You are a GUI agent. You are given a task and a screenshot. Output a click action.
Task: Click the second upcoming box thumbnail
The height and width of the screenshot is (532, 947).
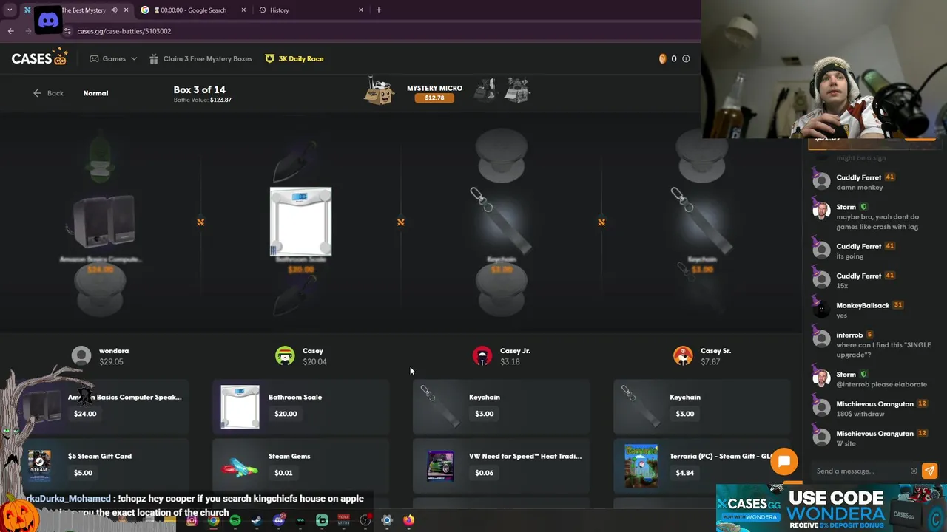point(517,90)
